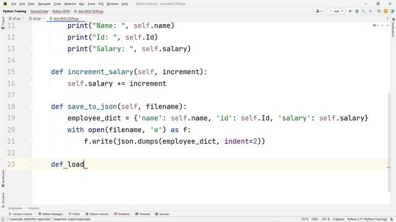This screenshot has height=222, width=396.
Task: Open Search Everywhere magnifier icon
Action: coord(379,11)
